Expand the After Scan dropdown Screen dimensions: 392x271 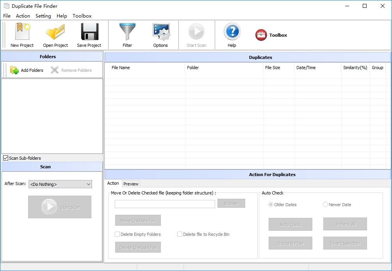[x=60, y=184]
